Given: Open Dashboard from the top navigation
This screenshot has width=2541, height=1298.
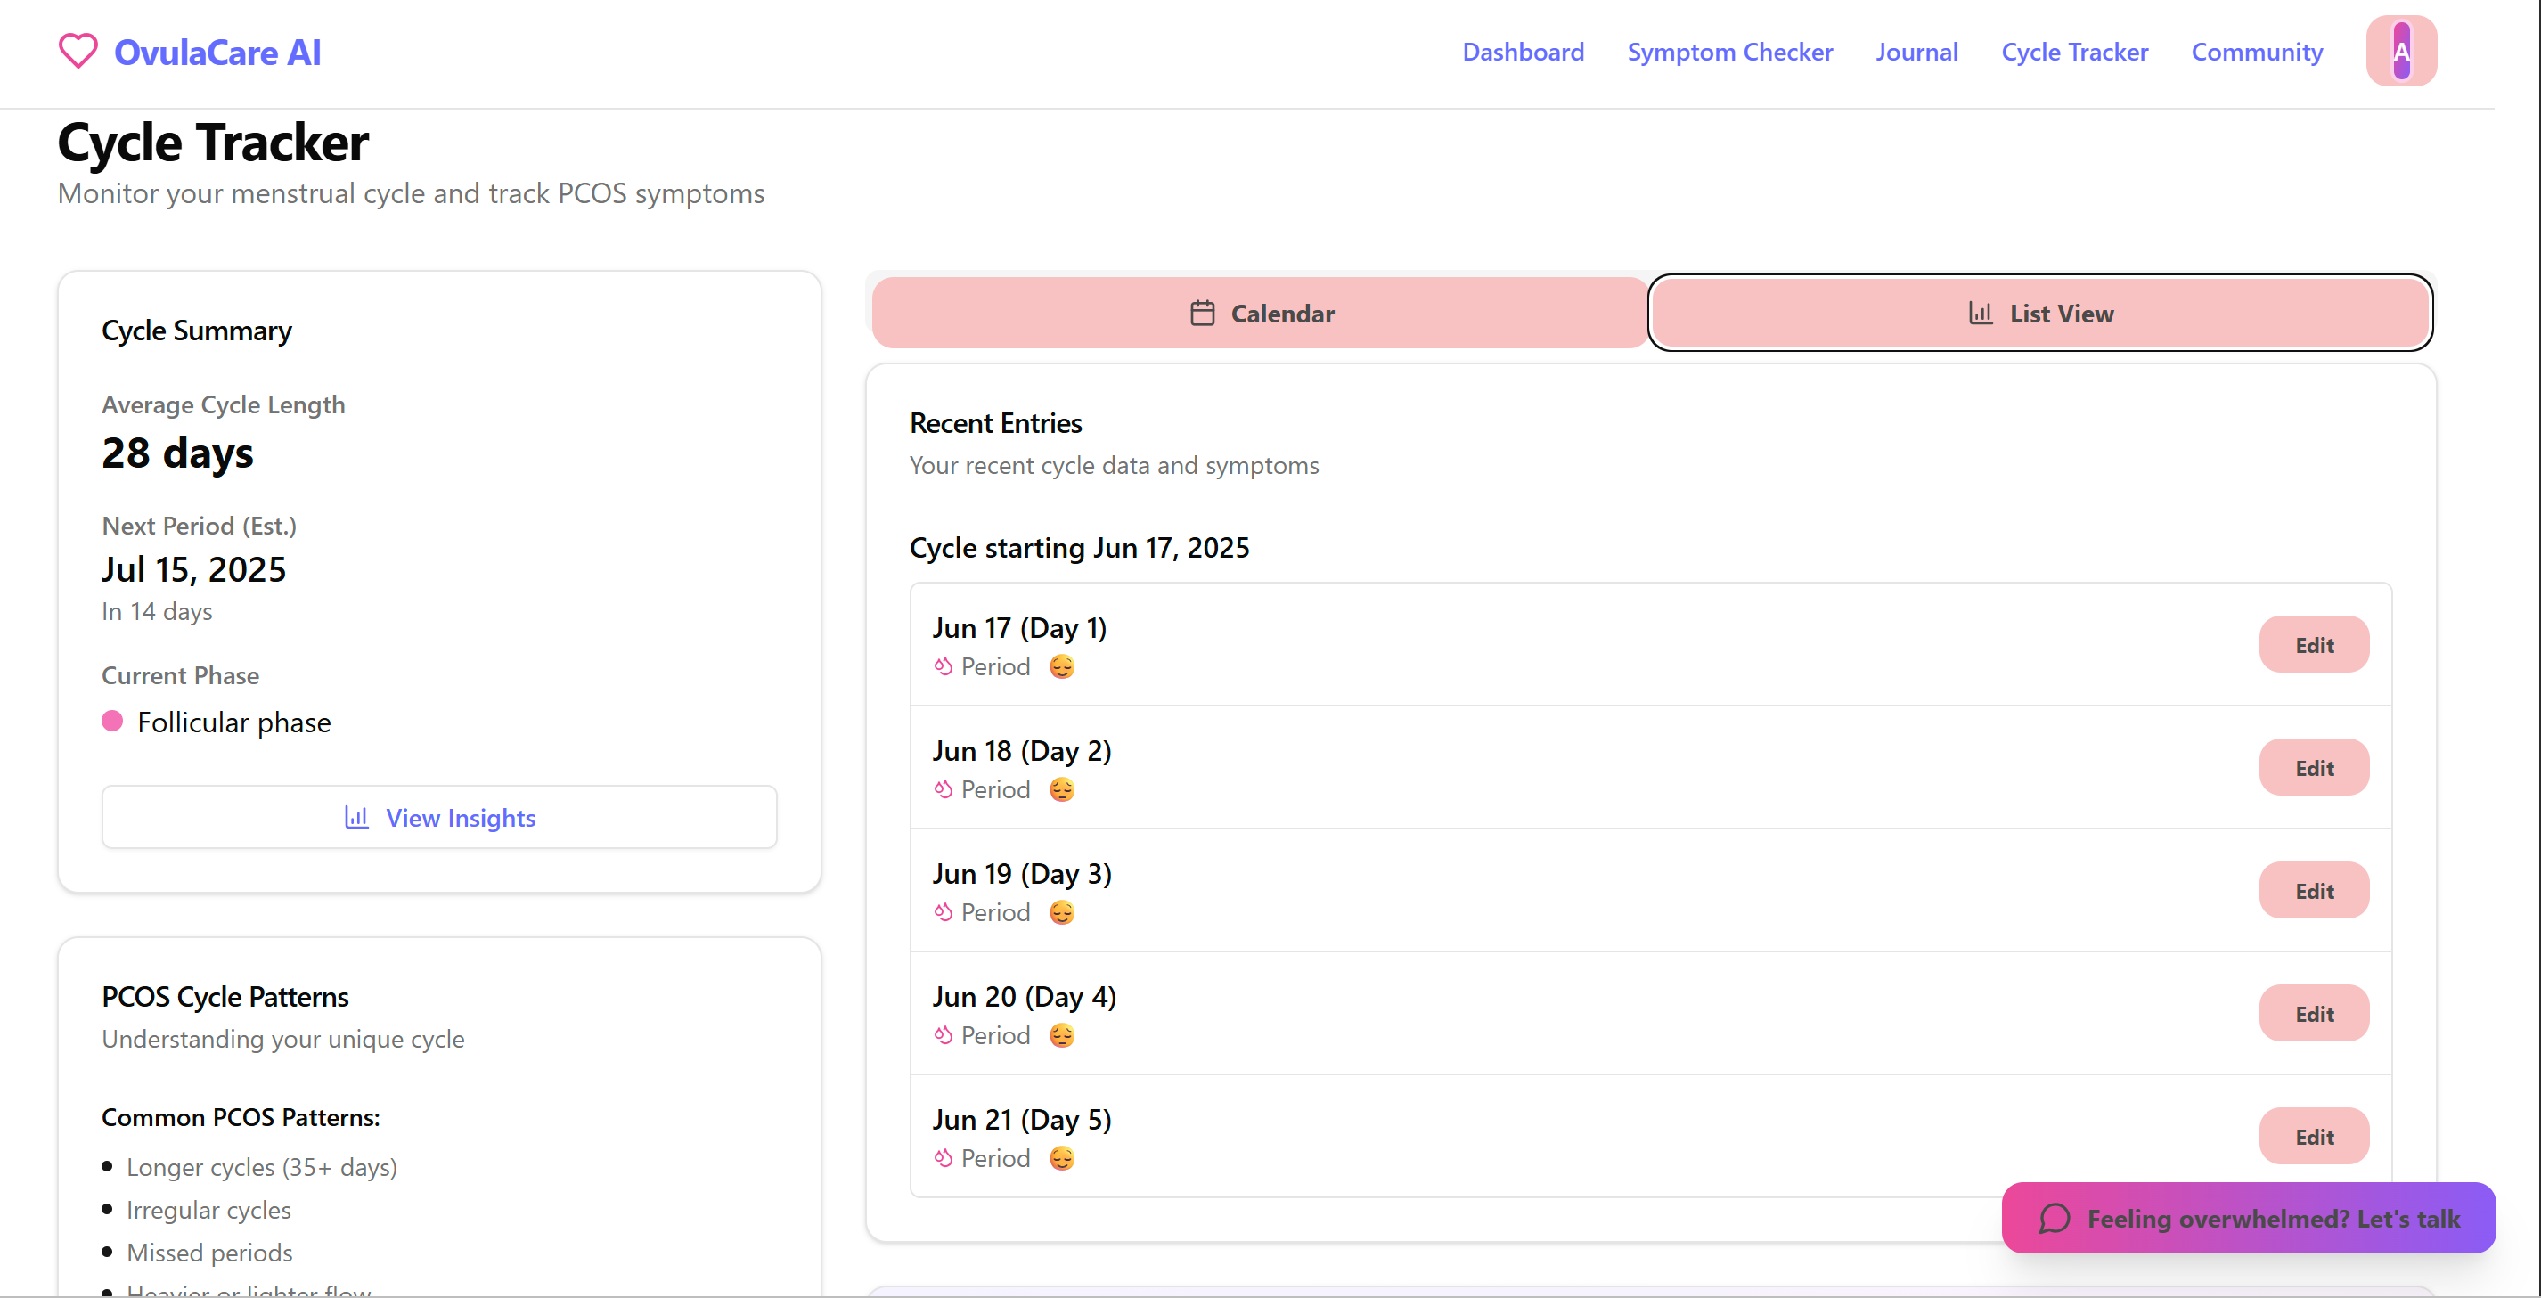Looking at the screenshot, I should 1522,52.
